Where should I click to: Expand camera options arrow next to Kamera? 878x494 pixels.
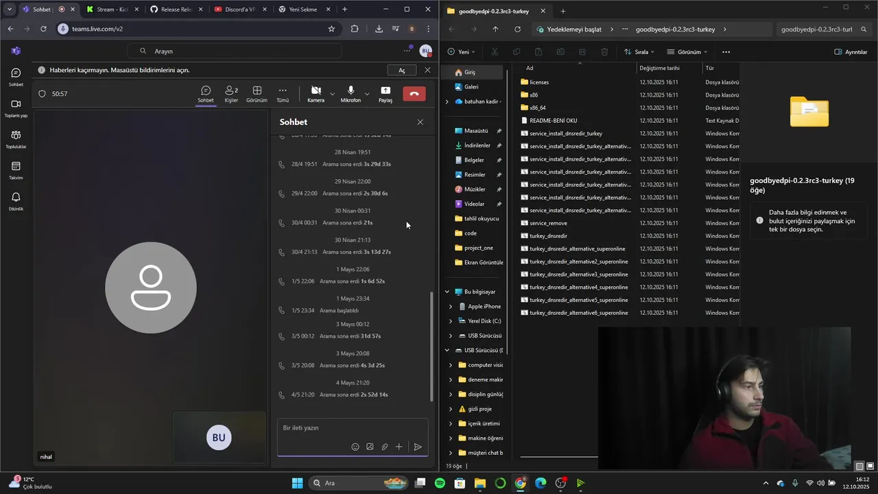[x=332, y=94]
